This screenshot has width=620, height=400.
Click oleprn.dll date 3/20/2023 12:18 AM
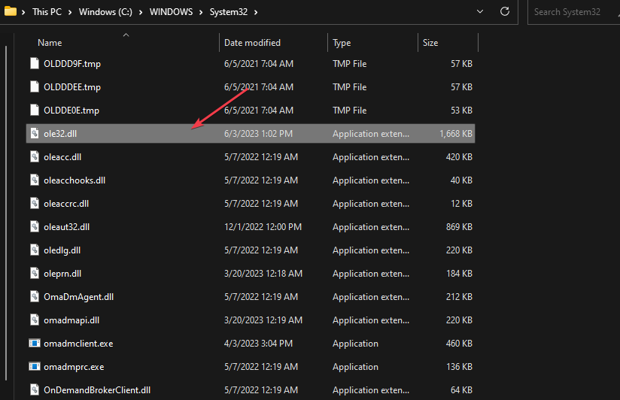263,274
